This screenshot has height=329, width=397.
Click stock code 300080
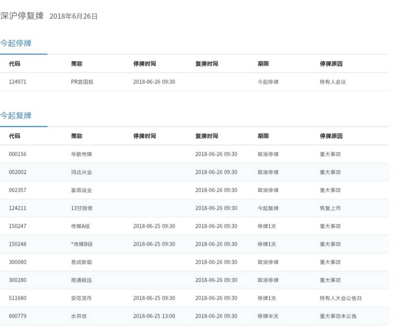coord(17,262)
